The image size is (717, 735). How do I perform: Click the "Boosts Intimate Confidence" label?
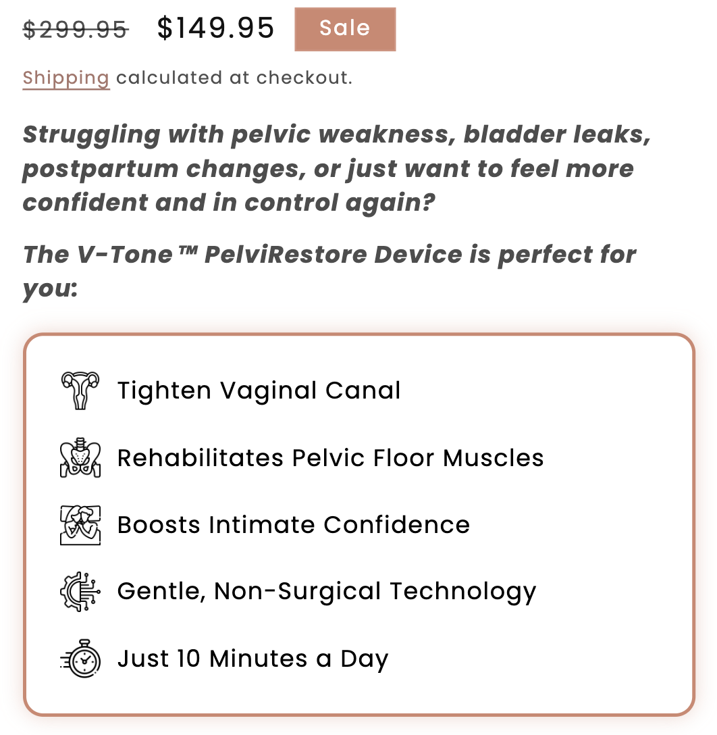click(x=294, y=525)
